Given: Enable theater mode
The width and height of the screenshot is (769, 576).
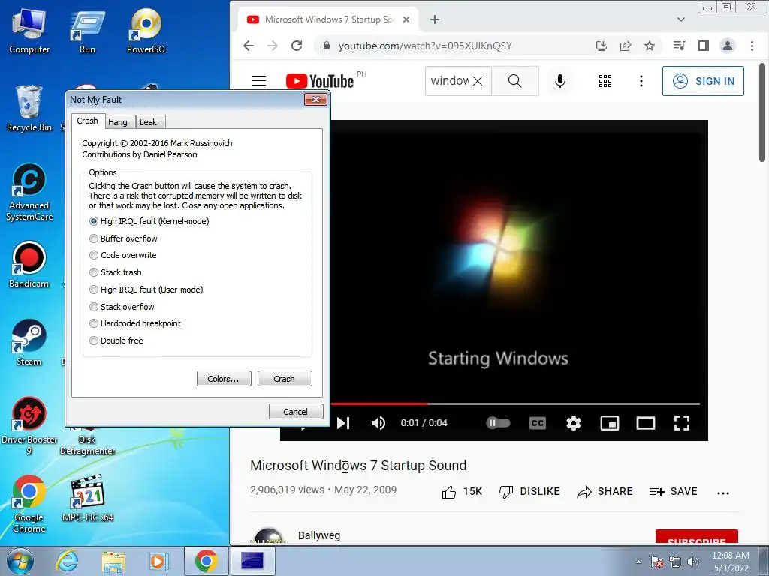Looking at the screenshot, I should coord(645,423).
